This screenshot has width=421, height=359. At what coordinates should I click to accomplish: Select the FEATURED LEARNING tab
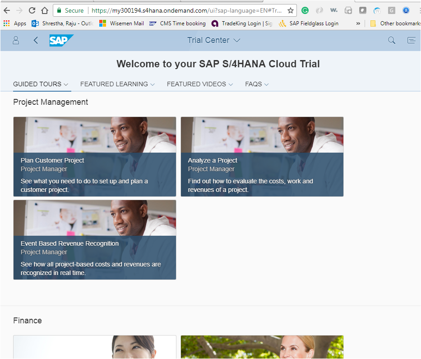tap(117, 84)
